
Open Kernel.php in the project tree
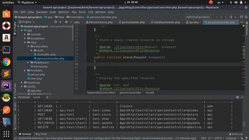pos(40,66)
